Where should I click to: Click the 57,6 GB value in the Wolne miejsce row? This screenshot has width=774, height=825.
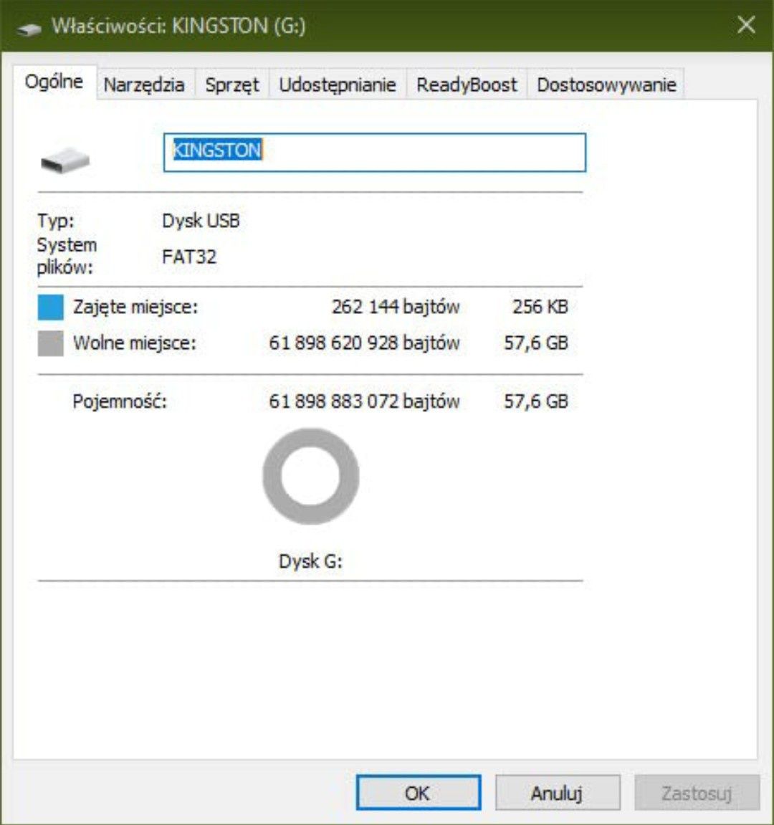(x=536, y=343)
